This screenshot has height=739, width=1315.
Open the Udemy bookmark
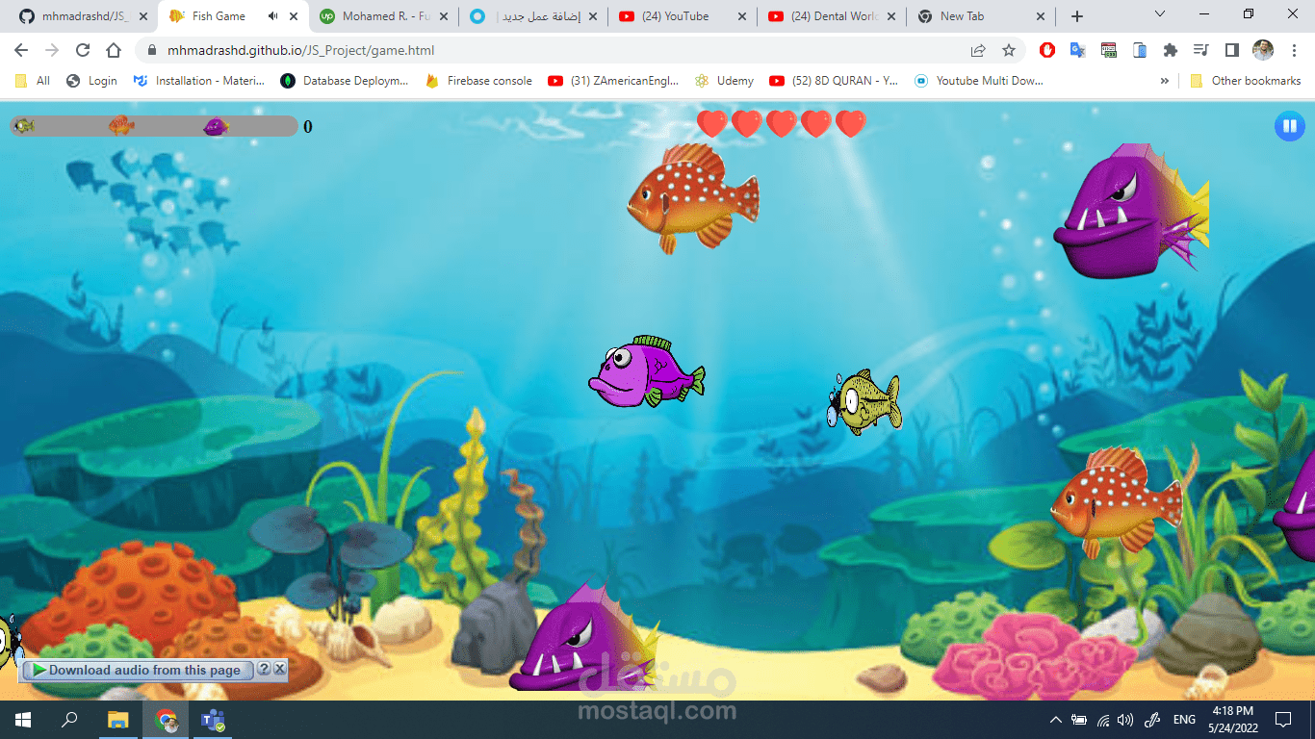pyautogui.click(x=724, y=81)
